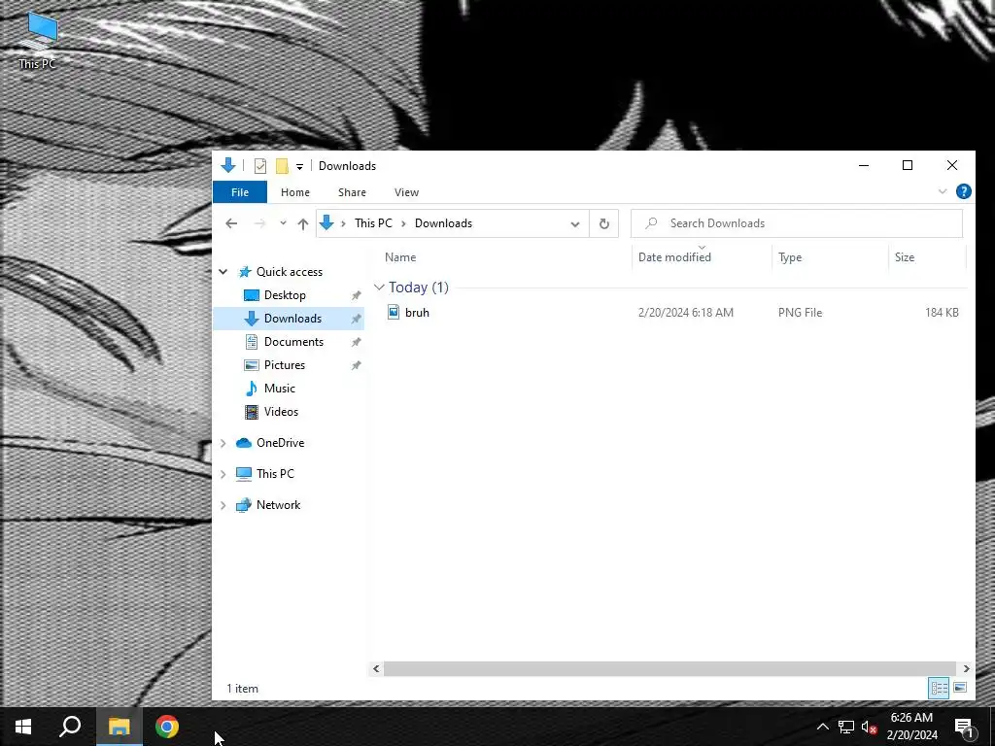Click the New folder icon in title bar

pyautogui.click(x=282, y=166)
